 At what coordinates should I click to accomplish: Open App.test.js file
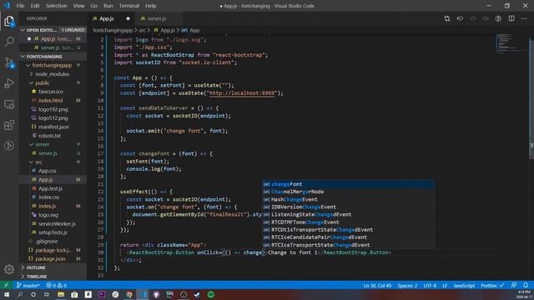50,188
